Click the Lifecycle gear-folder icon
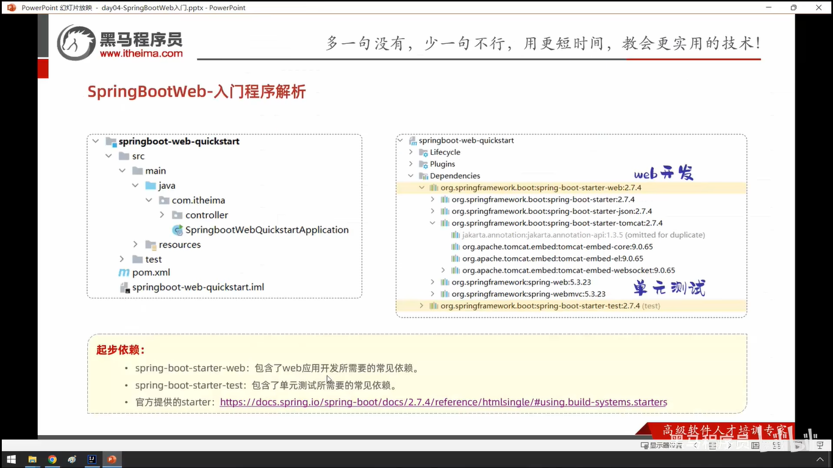The image size is (833, 468). [x=423, y=152]
